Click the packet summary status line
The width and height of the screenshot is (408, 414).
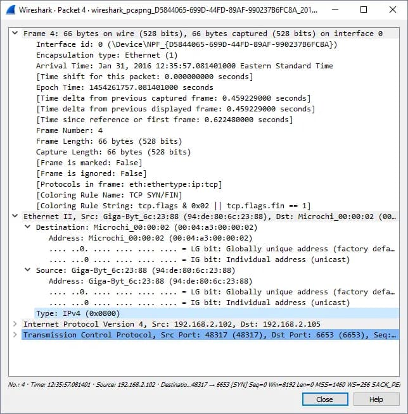[204, 384]
